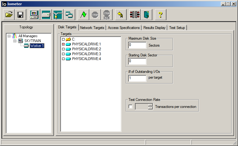Open the Access Specifications tab

coord(124,28)
